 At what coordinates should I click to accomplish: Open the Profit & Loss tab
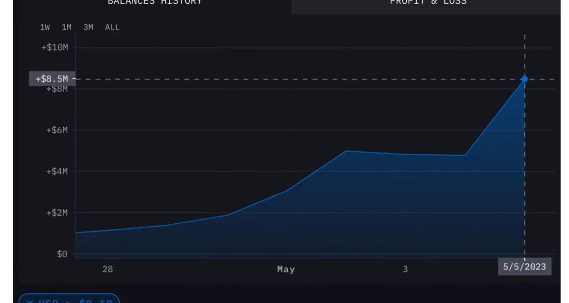click(x=428, y=2)
